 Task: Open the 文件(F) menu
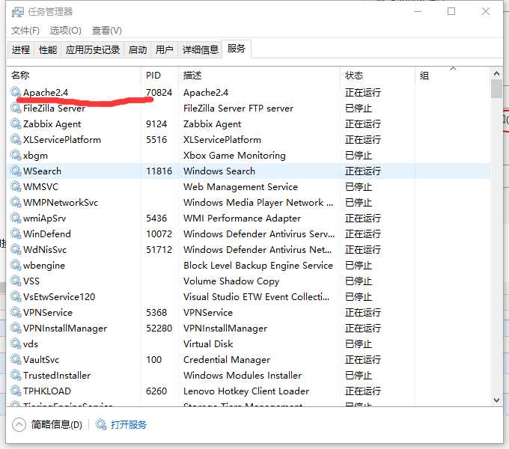25,31
